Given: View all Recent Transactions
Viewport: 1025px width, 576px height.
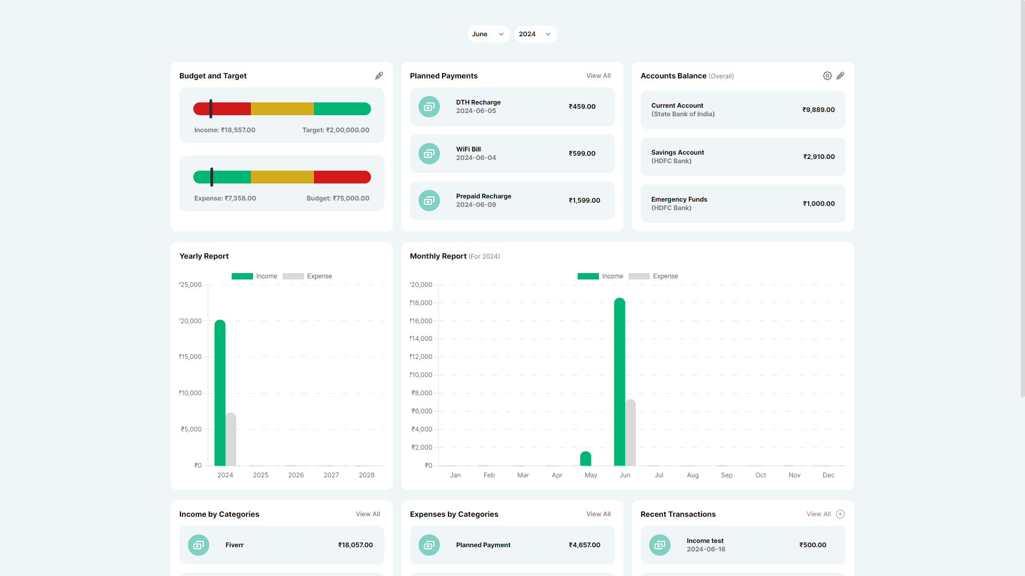Looking at the screenshot, I should coord(818,514).
